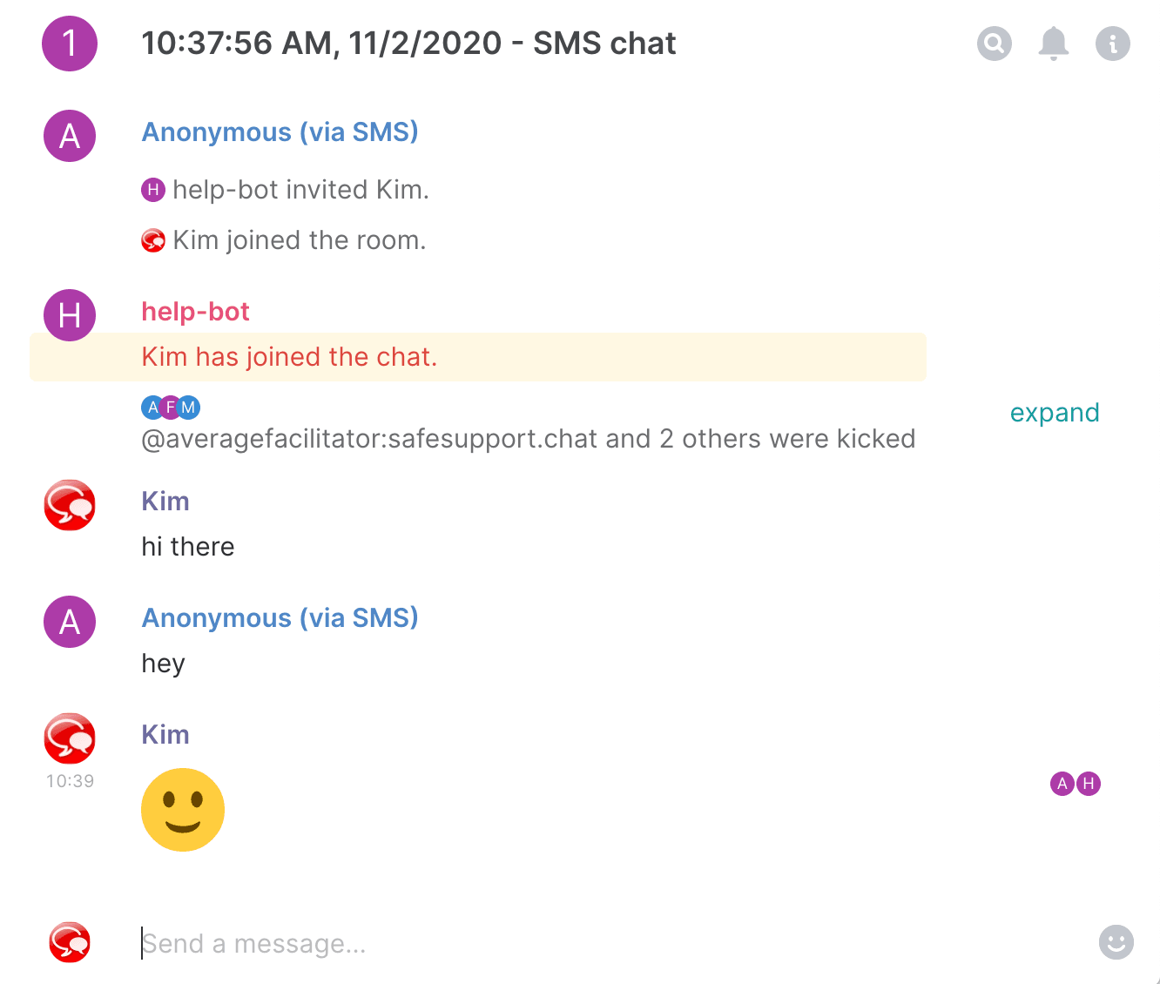1160x984 pixels.
Task: Open the room info icon
Action: coord(1112,43)
